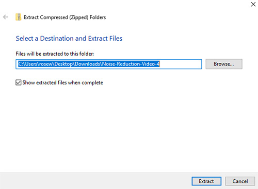Click the 'Desktop' segment in the path

(x=63, y=64)
